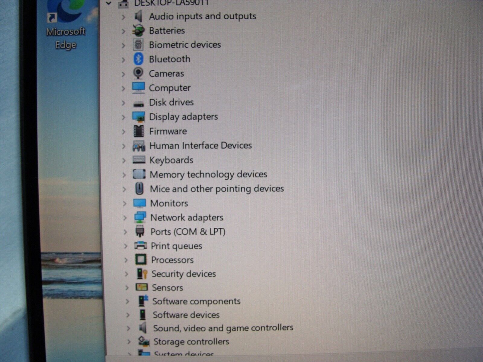This screenshot has width=483, height=362.
Task: Expand the Keyboards arrow
Action: pyautogui.click(x=124, y=160)
